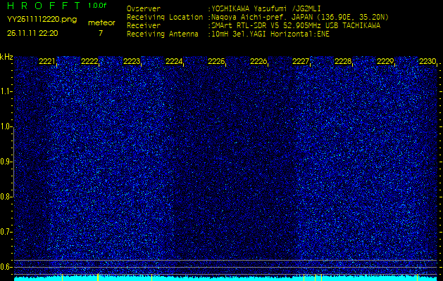Viewport: 443px width, 281px height.
Task: Select the 10mH 3el.YAGI Horizontal:ENE text
Action: pos(270,34)
